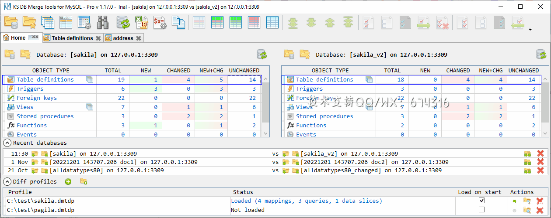Expand toolbar overflow options arrow

(530, 29)
